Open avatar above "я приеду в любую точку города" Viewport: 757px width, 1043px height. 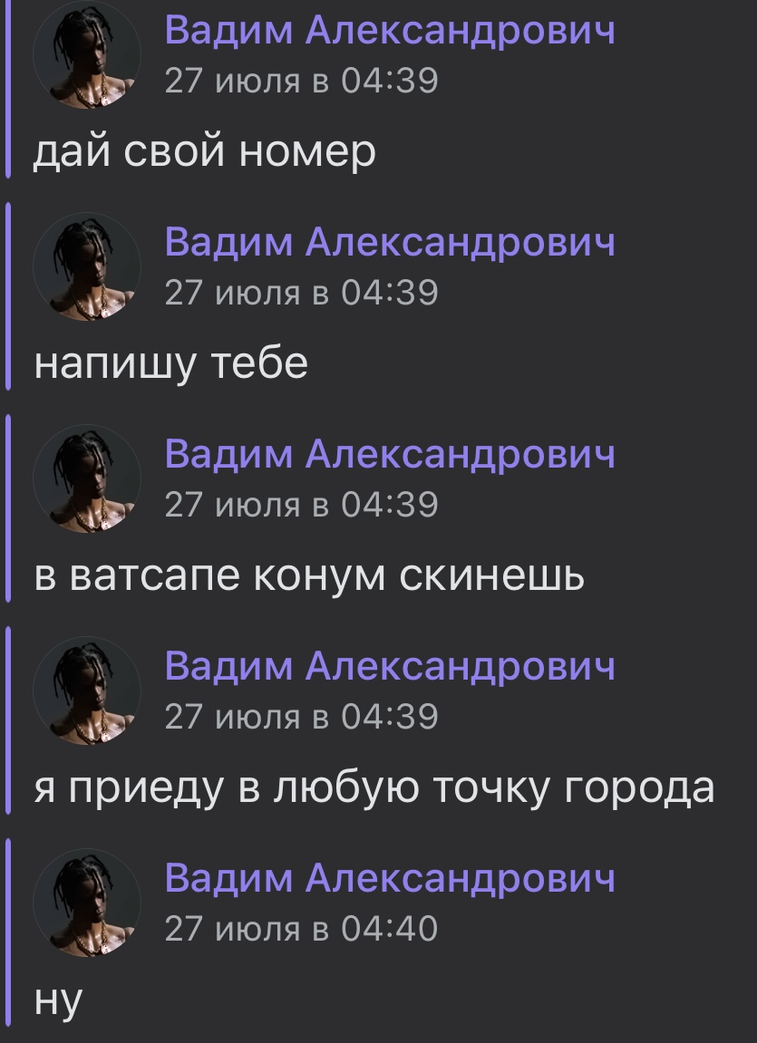[87, 691]
